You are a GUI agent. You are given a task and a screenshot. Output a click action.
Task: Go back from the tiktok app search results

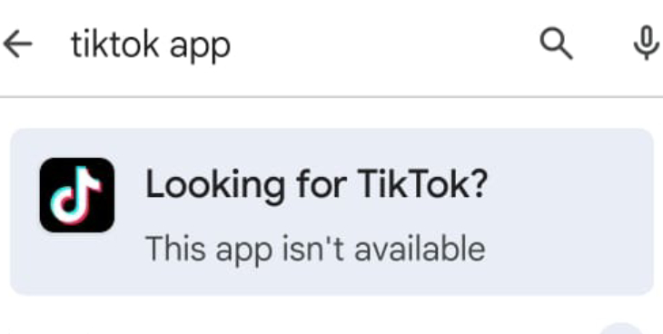pyautogui.click(x=17, y=44)
